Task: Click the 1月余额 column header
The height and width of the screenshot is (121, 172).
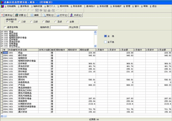Action: click(127, 50)
